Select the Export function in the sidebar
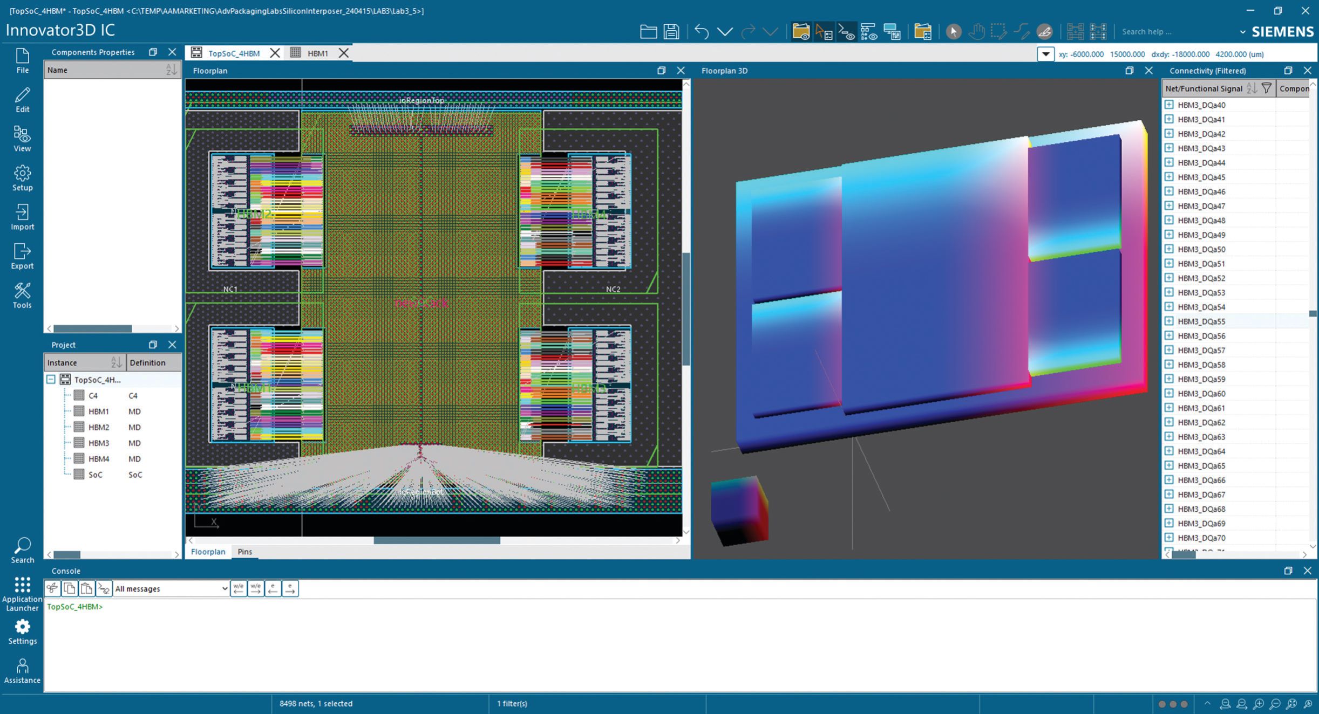The image size is (1319, 714). (22, 255)
